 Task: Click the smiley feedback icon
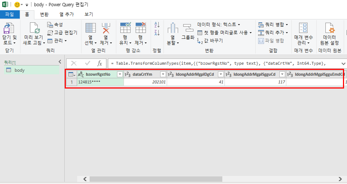click(x=17, y=4)
